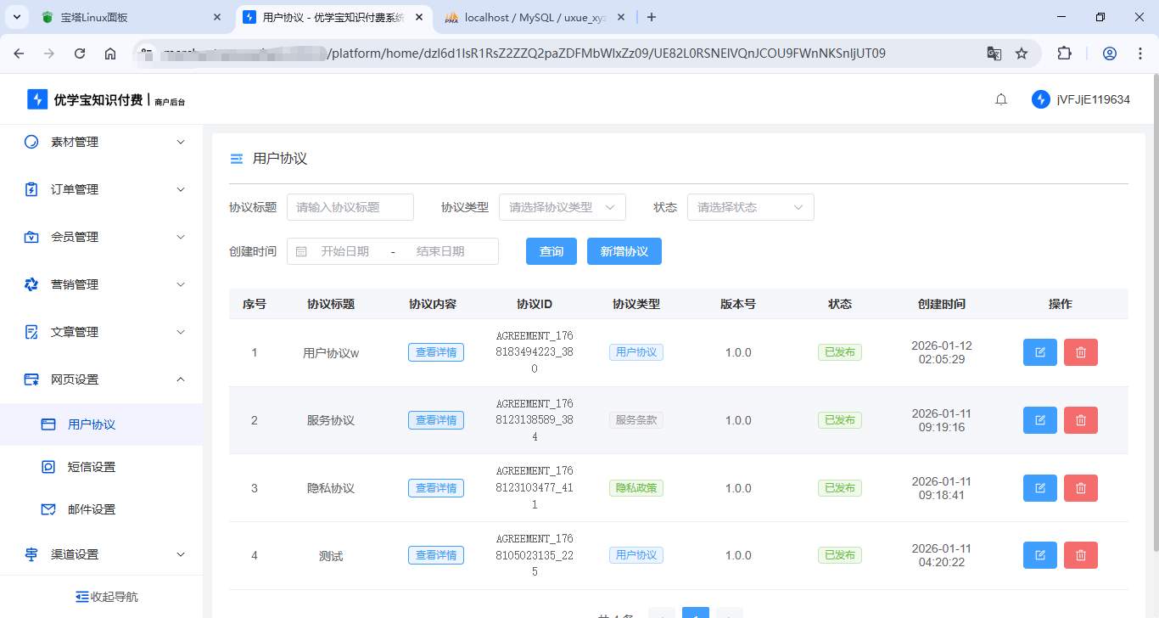Click the Google Translate icon in address bar
Image resolution: width=1159 pixels, height=618 pixels.
(994, 53)
